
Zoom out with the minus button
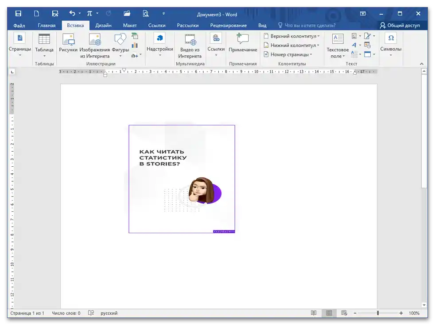click(x=355, y=313)
